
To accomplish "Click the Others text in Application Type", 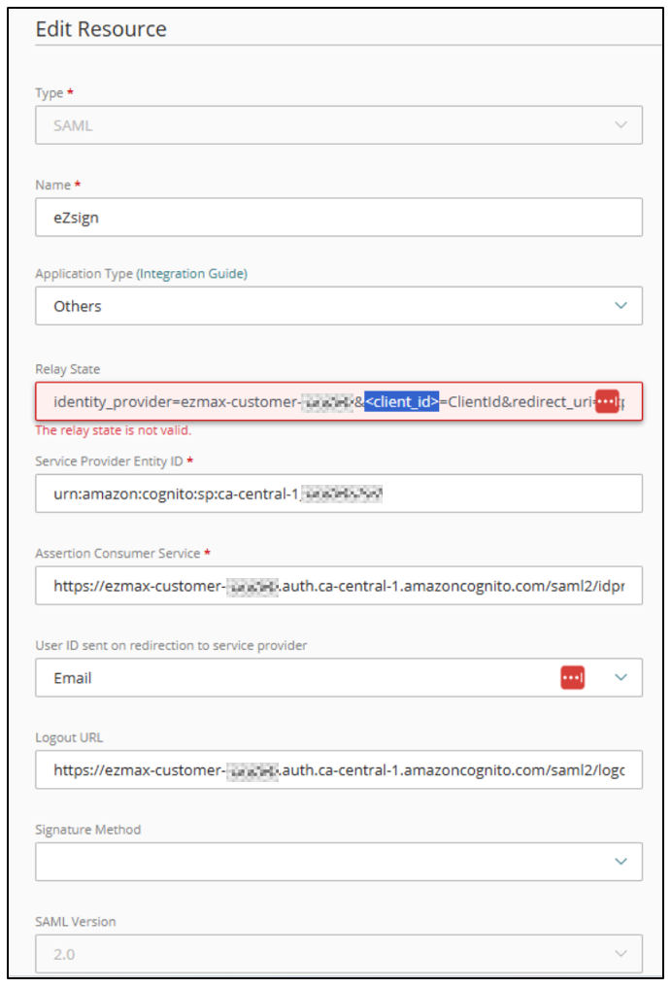I will 78,306.
